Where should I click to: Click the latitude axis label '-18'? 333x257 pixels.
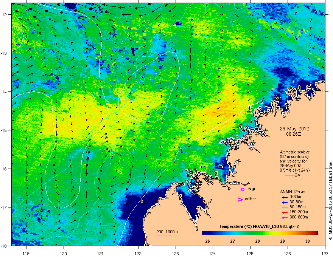[x=4, y=246]
